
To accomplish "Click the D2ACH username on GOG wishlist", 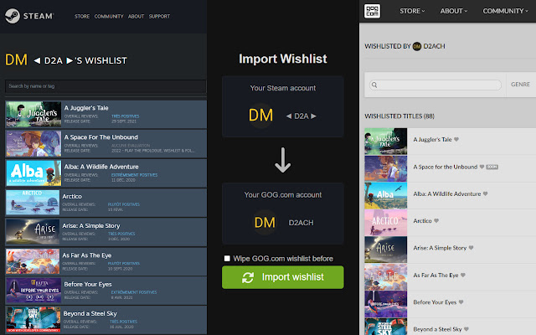I will pyautogui.click(x=434, y=46).
